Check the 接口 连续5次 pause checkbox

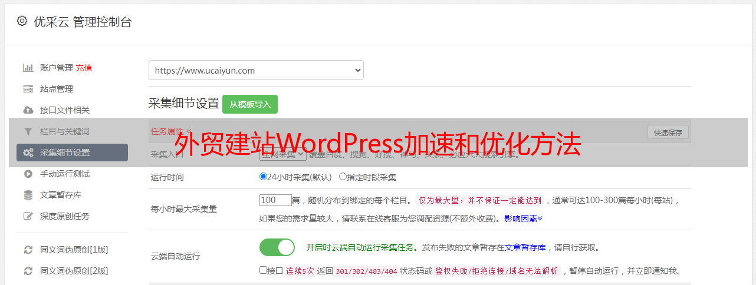(x=263, y=270)
